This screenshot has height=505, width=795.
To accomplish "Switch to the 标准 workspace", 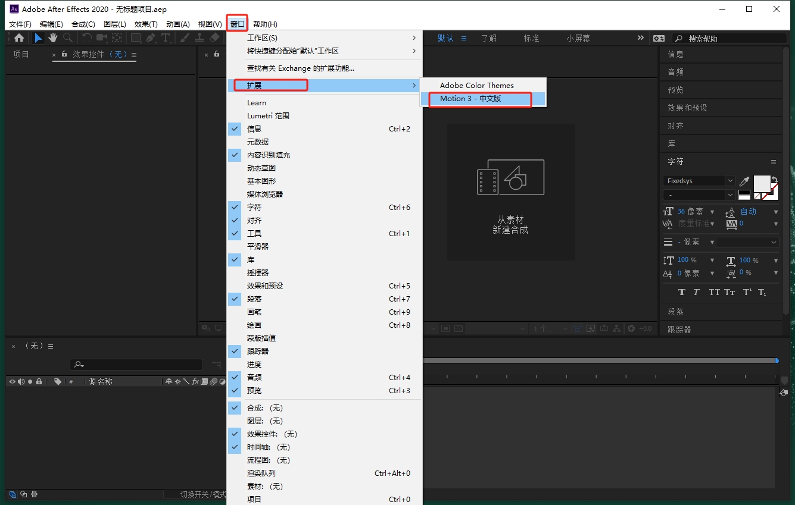I will 531,38.
